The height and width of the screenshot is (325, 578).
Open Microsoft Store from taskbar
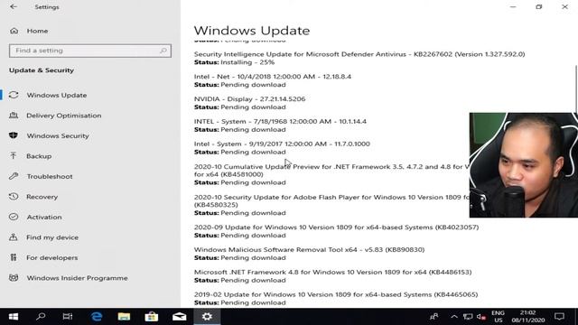pos(152,317)
